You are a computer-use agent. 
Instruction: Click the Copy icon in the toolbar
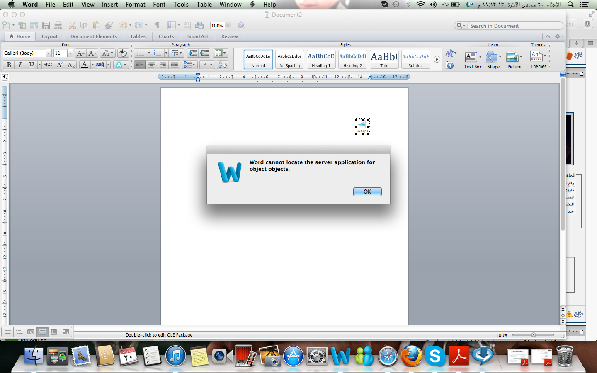point(85,25)
